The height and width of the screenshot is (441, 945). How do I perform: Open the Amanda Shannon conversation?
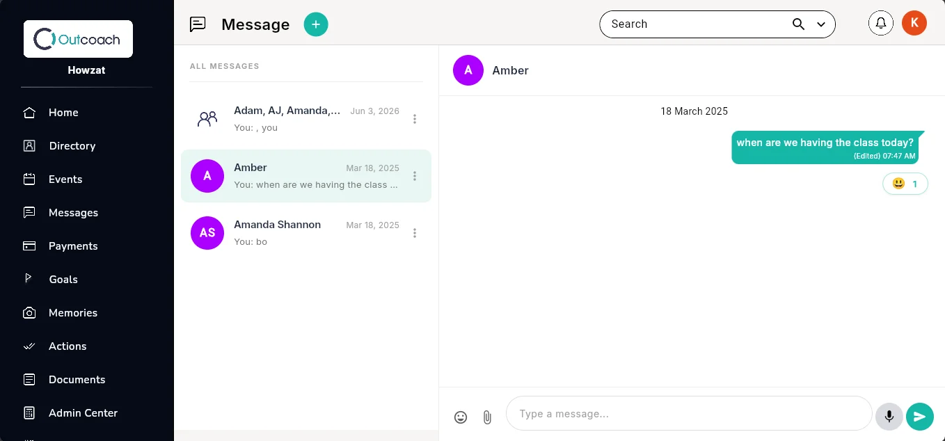click(306, 233)
